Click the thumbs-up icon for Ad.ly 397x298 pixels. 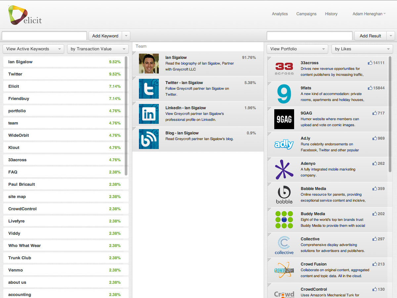pos(375,138)
